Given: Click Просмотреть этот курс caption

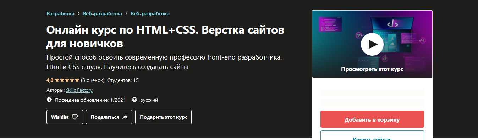Looking at the screenshot, I should tap(372, 69).
